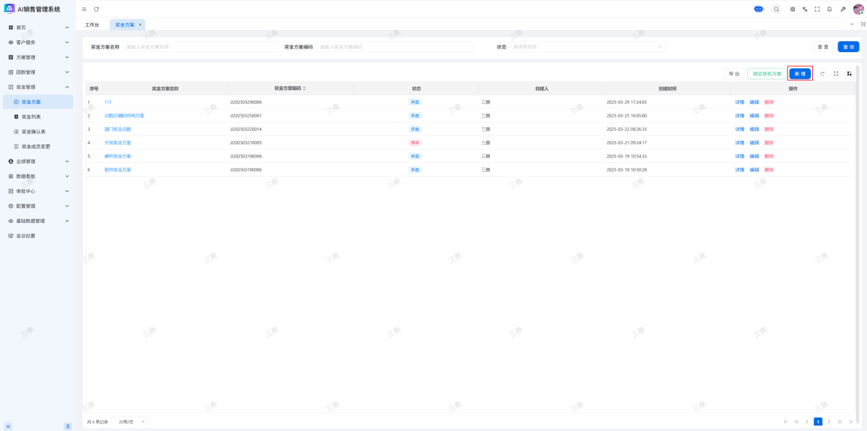This screenshot has height=431, width=867.
Task: Click the search magnifier icon in header
Action: pos(777,9)
